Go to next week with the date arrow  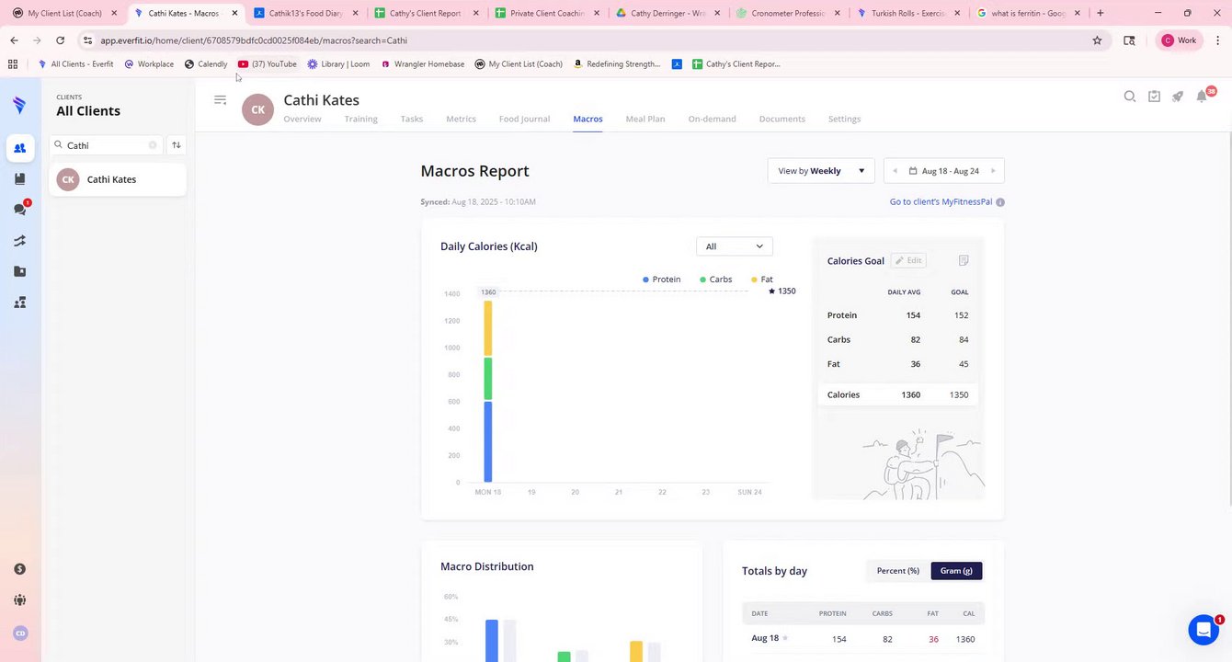(x=993, y=171)
